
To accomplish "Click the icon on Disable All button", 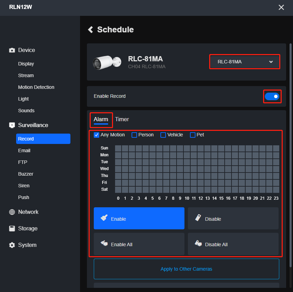I will click(198, 243).
